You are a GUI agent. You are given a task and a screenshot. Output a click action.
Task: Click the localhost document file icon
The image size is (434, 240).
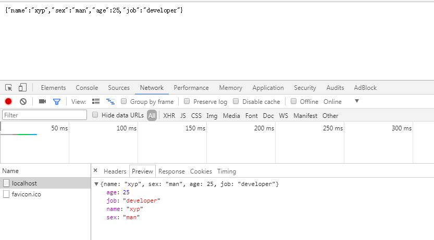(6, 183)
